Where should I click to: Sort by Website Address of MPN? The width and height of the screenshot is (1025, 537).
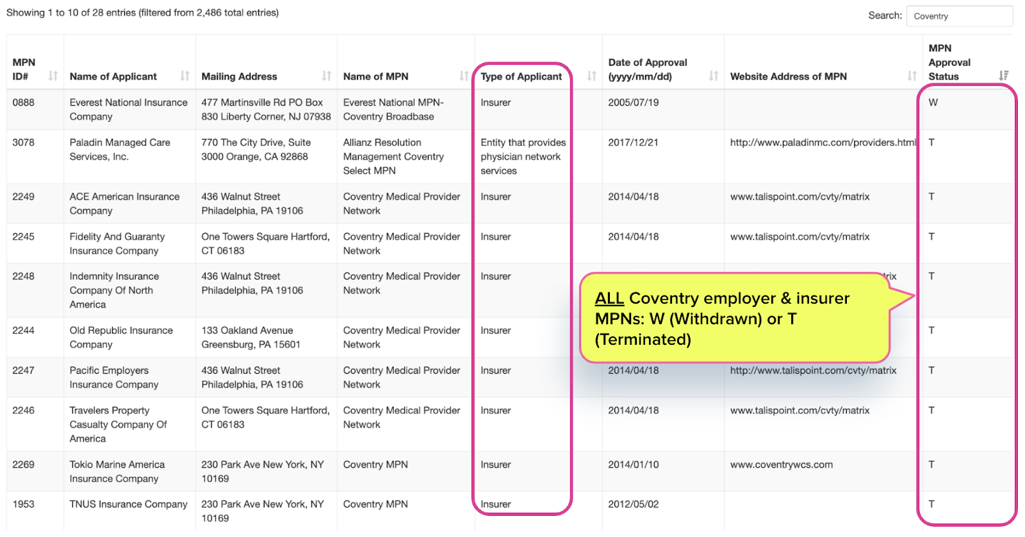click(912, 76)
